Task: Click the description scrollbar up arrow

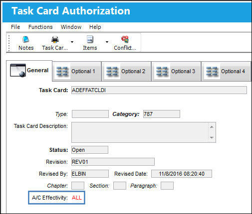Action: click(x=212, y=127)
